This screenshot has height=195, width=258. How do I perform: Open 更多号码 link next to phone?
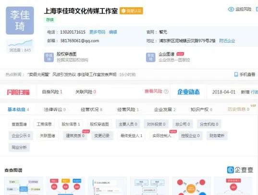click(x=97, y=32)
